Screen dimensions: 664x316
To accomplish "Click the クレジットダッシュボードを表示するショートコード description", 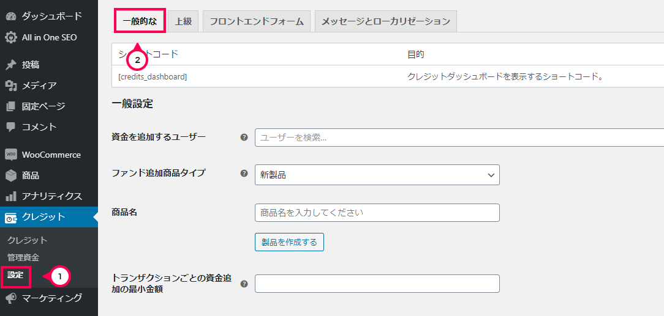I will [505, 76].
